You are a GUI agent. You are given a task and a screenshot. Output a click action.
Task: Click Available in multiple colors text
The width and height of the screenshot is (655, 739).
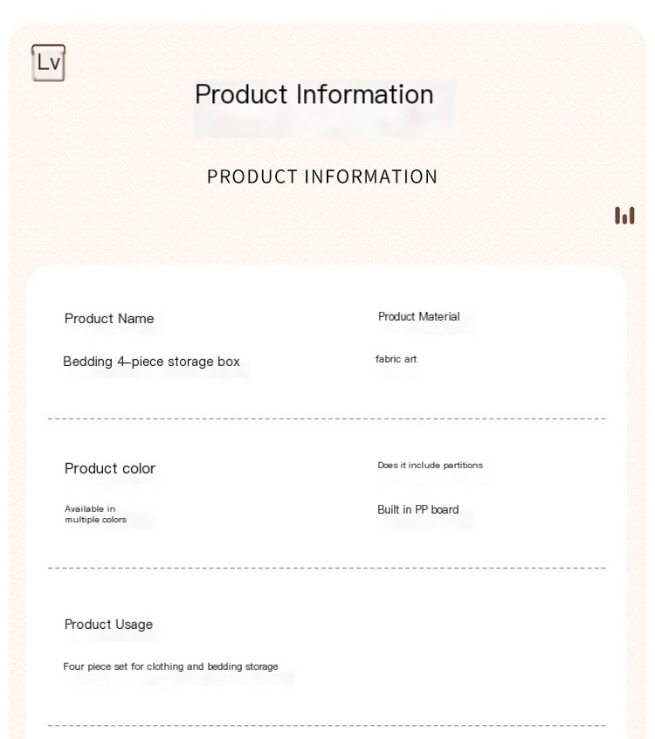[x=96, y=515]
